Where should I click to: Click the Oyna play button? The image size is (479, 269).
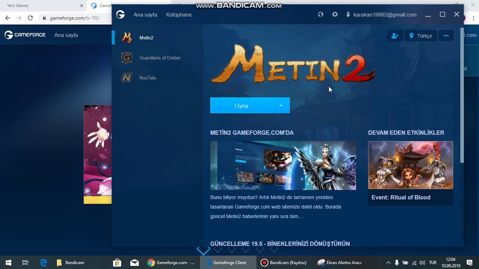pos(241,106)
